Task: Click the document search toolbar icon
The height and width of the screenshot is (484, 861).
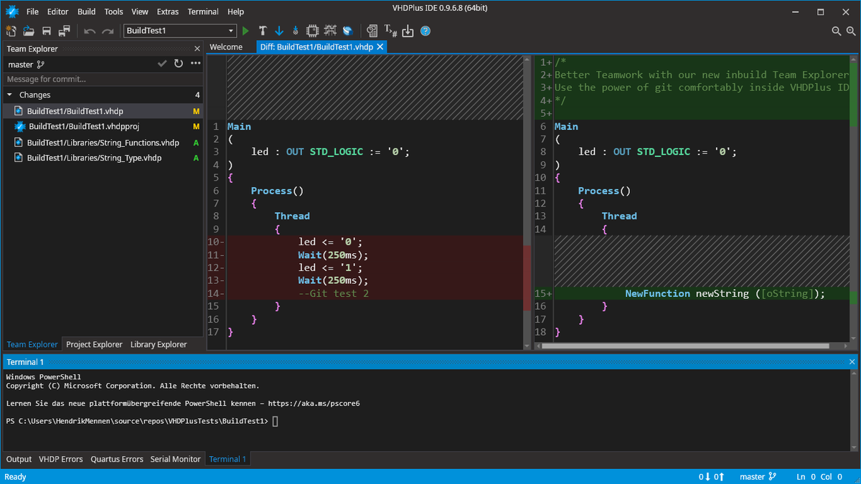Action: click(372, 31)
